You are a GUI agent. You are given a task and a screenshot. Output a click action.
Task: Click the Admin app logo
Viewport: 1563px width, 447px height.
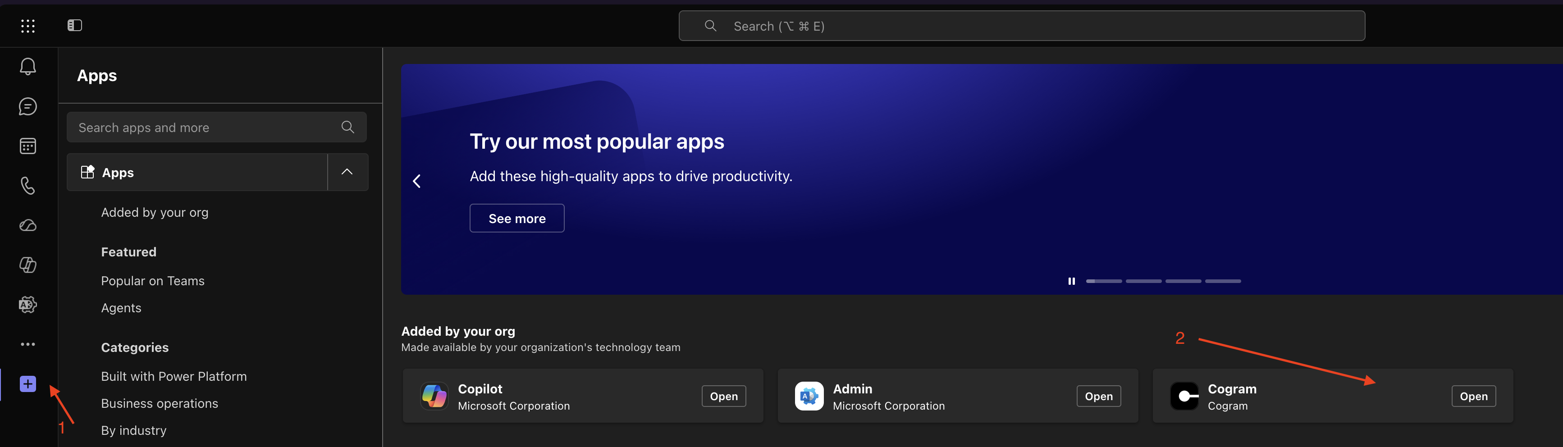809,396
